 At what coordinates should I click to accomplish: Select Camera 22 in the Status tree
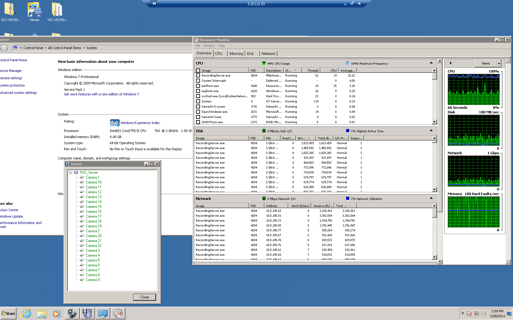(x=93, y=246)
